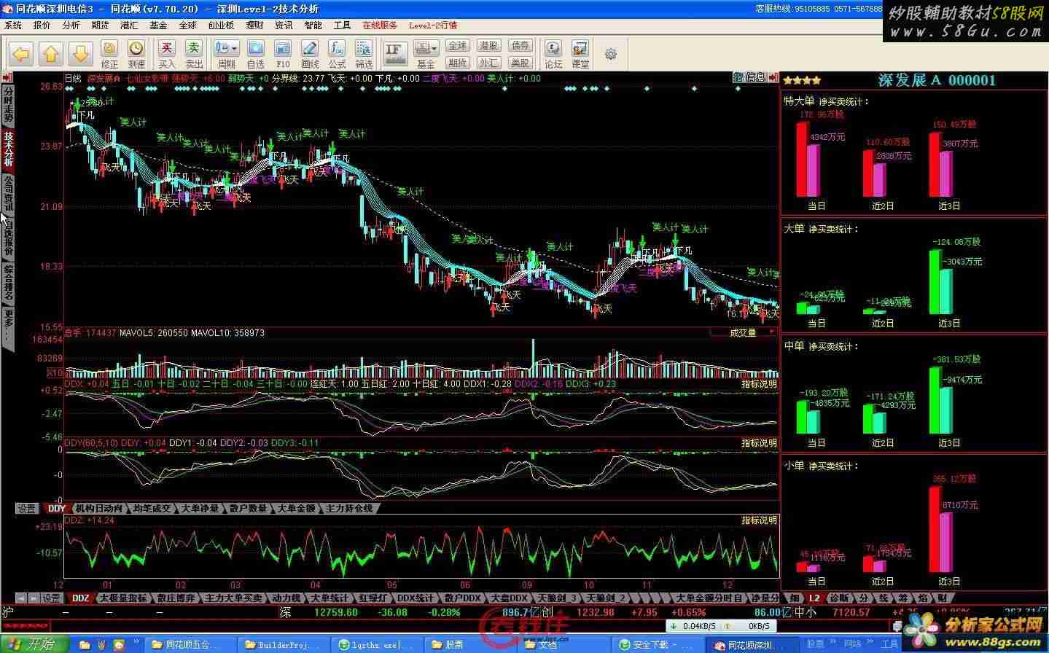Open the 创业板 menu

pos(222,26)
